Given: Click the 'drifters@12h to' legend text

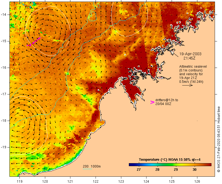Looking at the screenshot, I should coord(167,100).
